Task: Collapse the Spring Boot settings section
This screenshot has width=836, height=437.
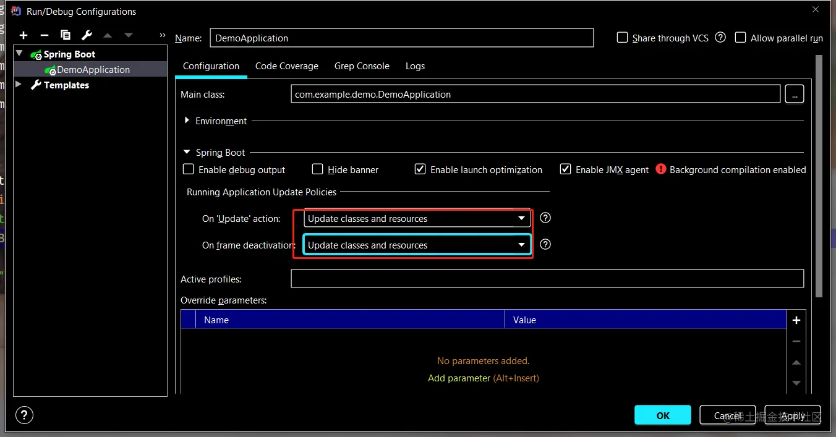Action: 187,152
